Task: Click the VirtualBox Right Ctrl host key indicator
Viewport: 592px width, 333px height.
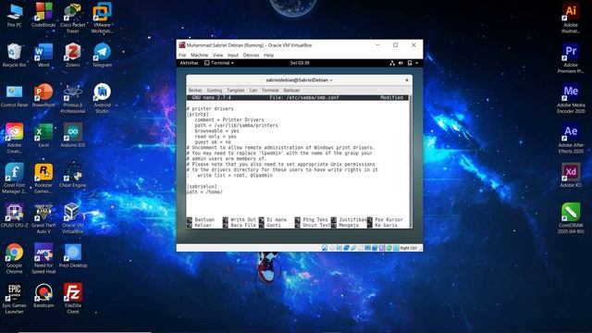Action: point(408,248)
